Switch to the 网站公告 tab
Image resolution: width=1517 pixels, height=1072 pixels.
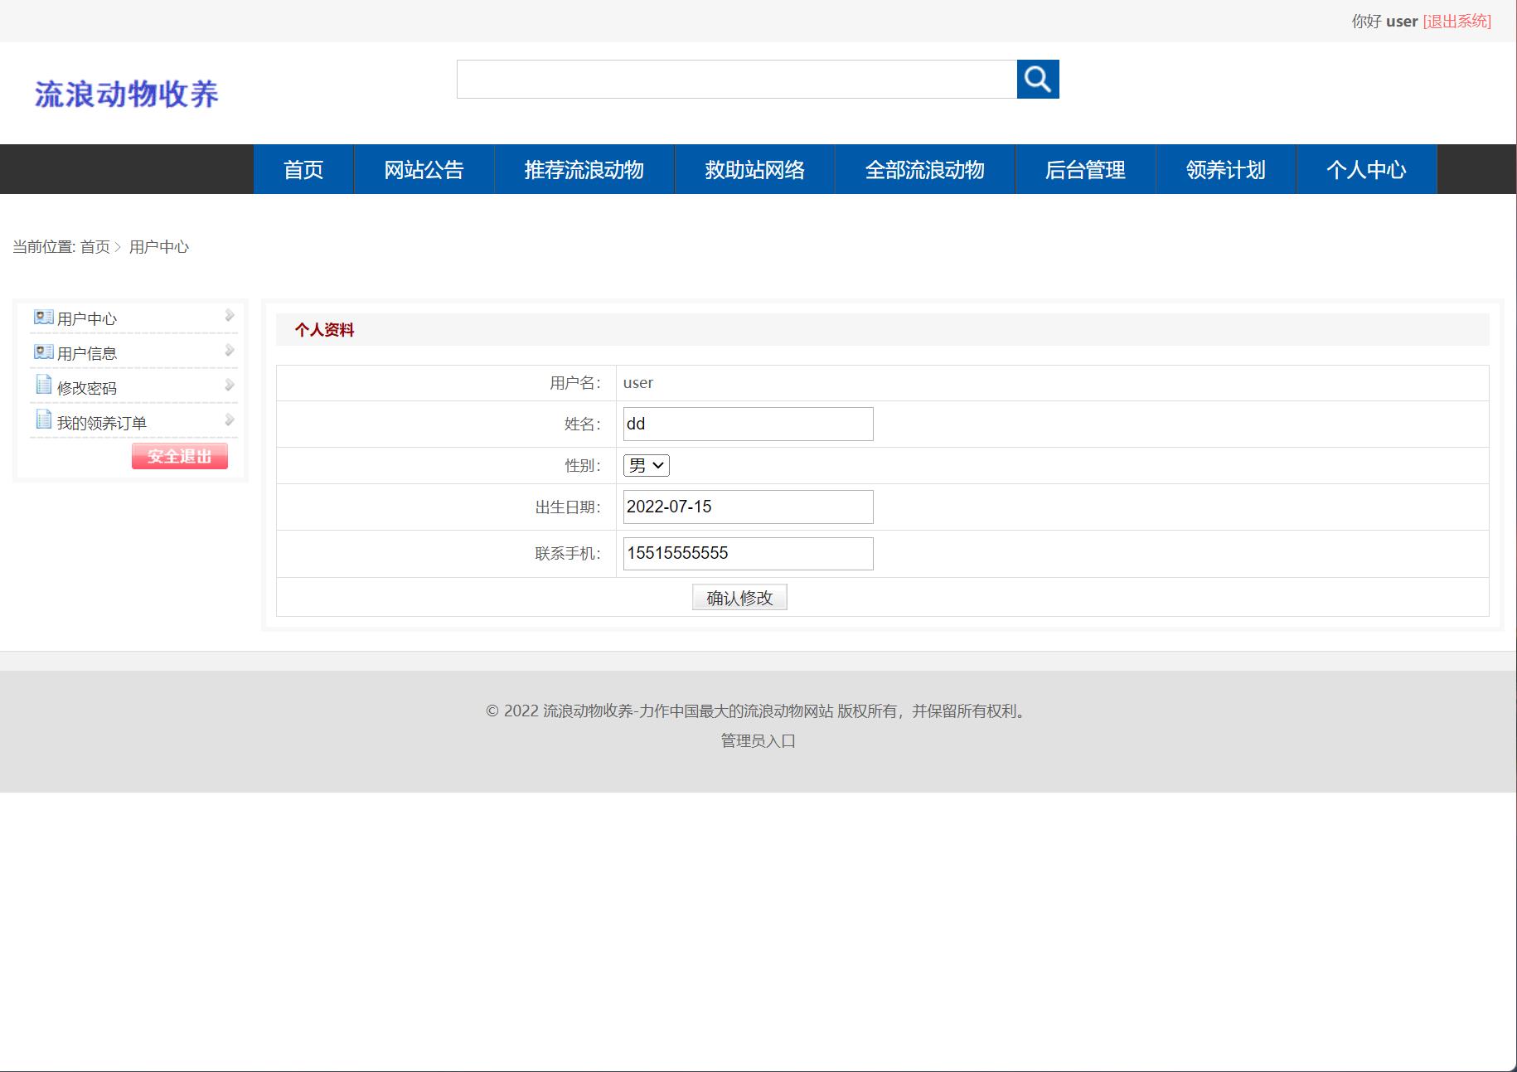[x=424, y=169]
